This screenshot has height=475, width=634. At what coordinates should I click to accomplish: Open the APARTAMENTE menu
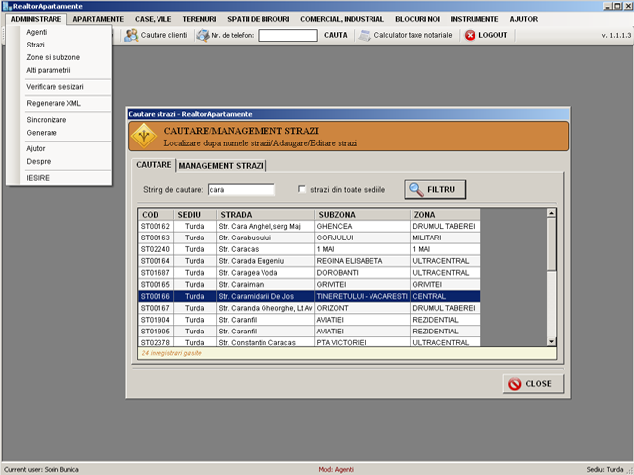click(x=98, y=19)
